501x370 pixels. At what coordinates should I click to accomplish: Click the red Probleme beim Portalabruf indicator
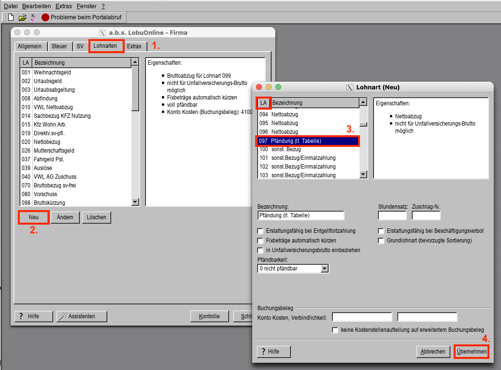[x=45, y=17]
